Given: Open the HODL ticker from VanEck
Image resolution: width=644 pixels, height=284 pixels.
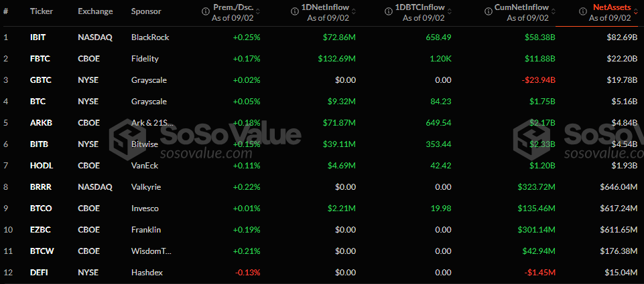Looking at the screenshot, I should [40, 166].
